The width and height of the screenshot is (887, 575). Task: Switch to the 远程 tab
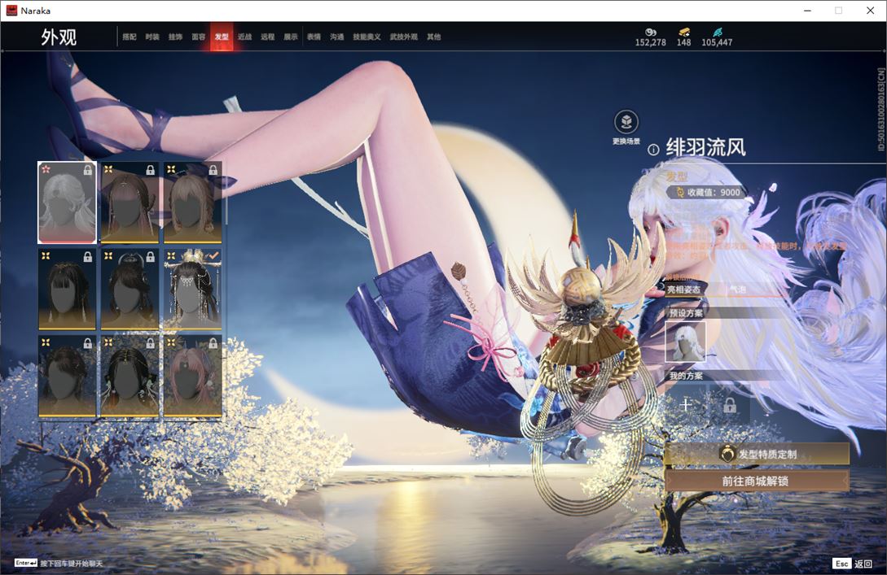[x=268, y=37]
